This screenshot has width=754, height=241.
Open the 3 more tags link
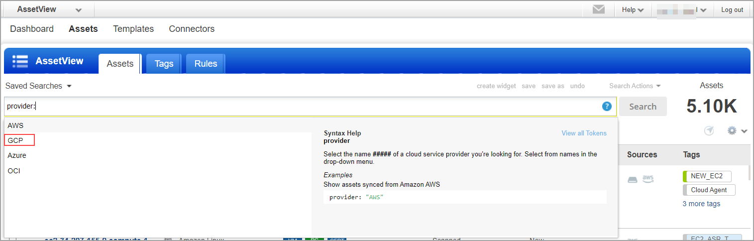701,204
